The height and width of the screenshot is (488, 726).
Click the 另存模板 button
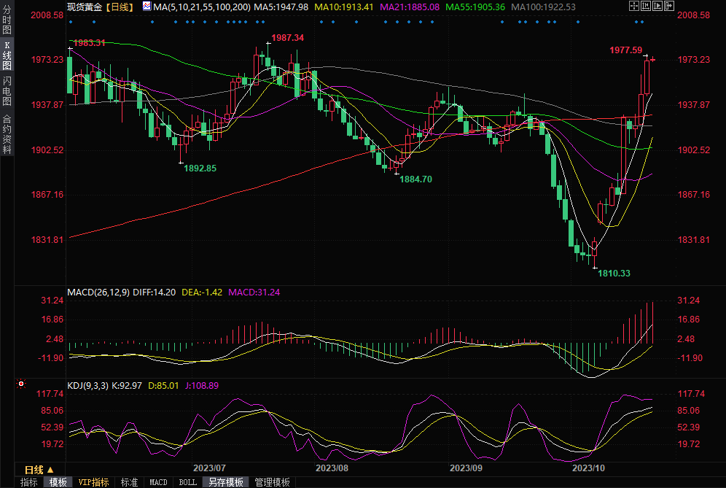click(225, 482)
